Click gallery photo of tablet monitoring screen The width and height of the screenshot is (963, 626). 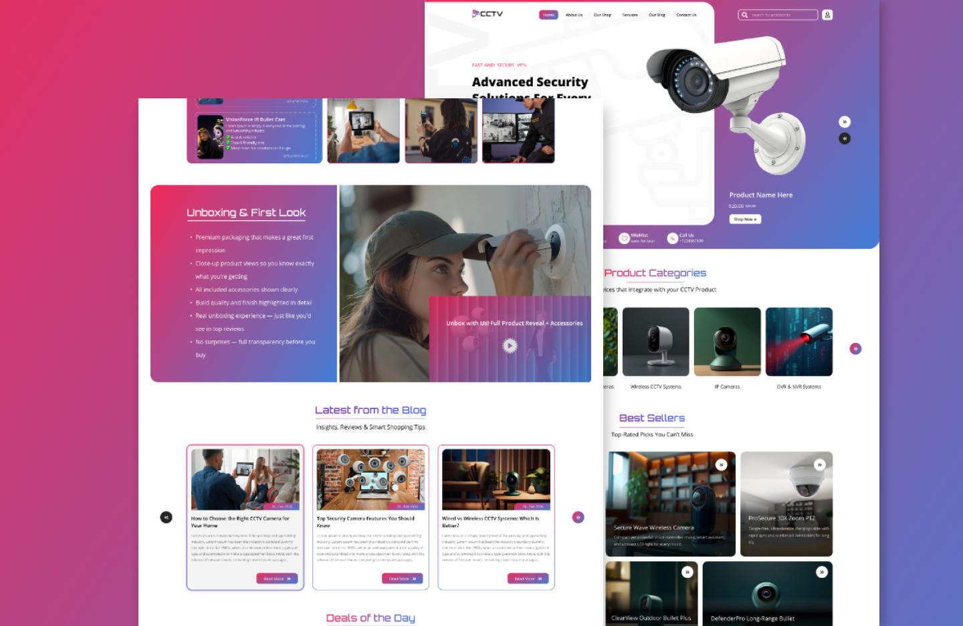click(x=363, y=130)
